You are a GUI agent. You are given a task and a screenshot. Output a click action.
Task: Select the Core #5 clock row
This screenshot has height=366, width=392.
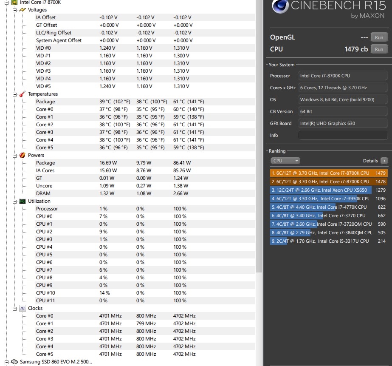[145, 354]
